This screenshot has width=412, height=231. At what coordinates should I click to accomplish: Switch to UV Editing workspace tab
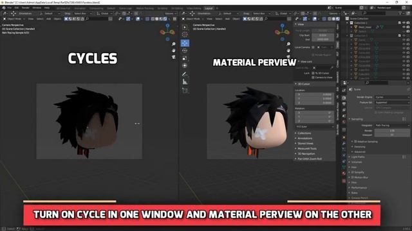(x=177, y=8)
